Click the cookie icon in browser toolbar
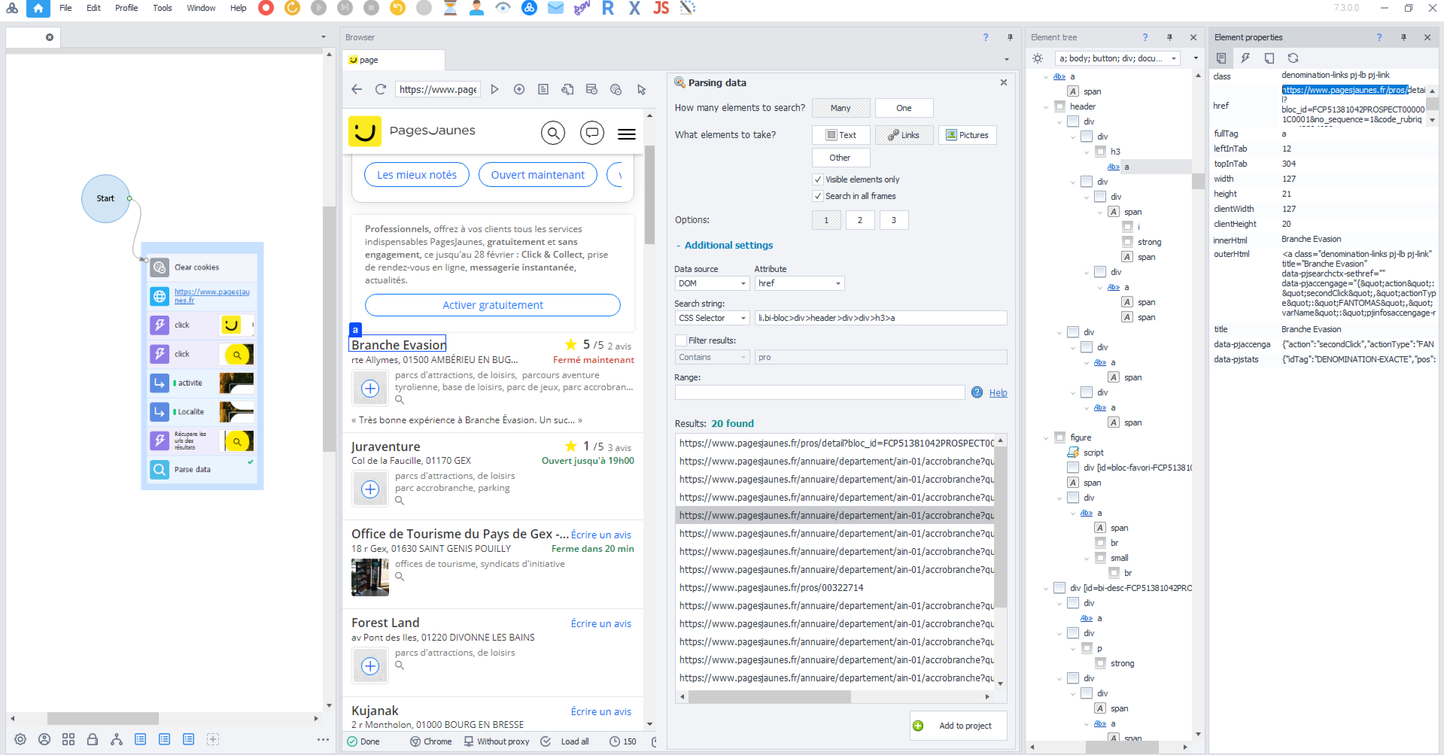Viewport: 1444px width, 755px height. (616, 89)
